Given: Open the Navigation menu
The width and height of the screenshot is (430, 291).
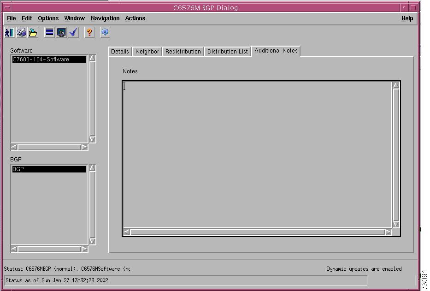Looking at the screenshot, I should pyautogui.click(x=105, y=18).
